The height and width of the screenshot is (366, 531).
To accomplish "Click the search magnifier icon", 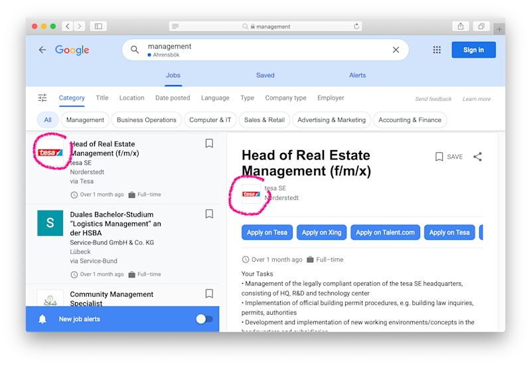I will [x=135, y=50].
